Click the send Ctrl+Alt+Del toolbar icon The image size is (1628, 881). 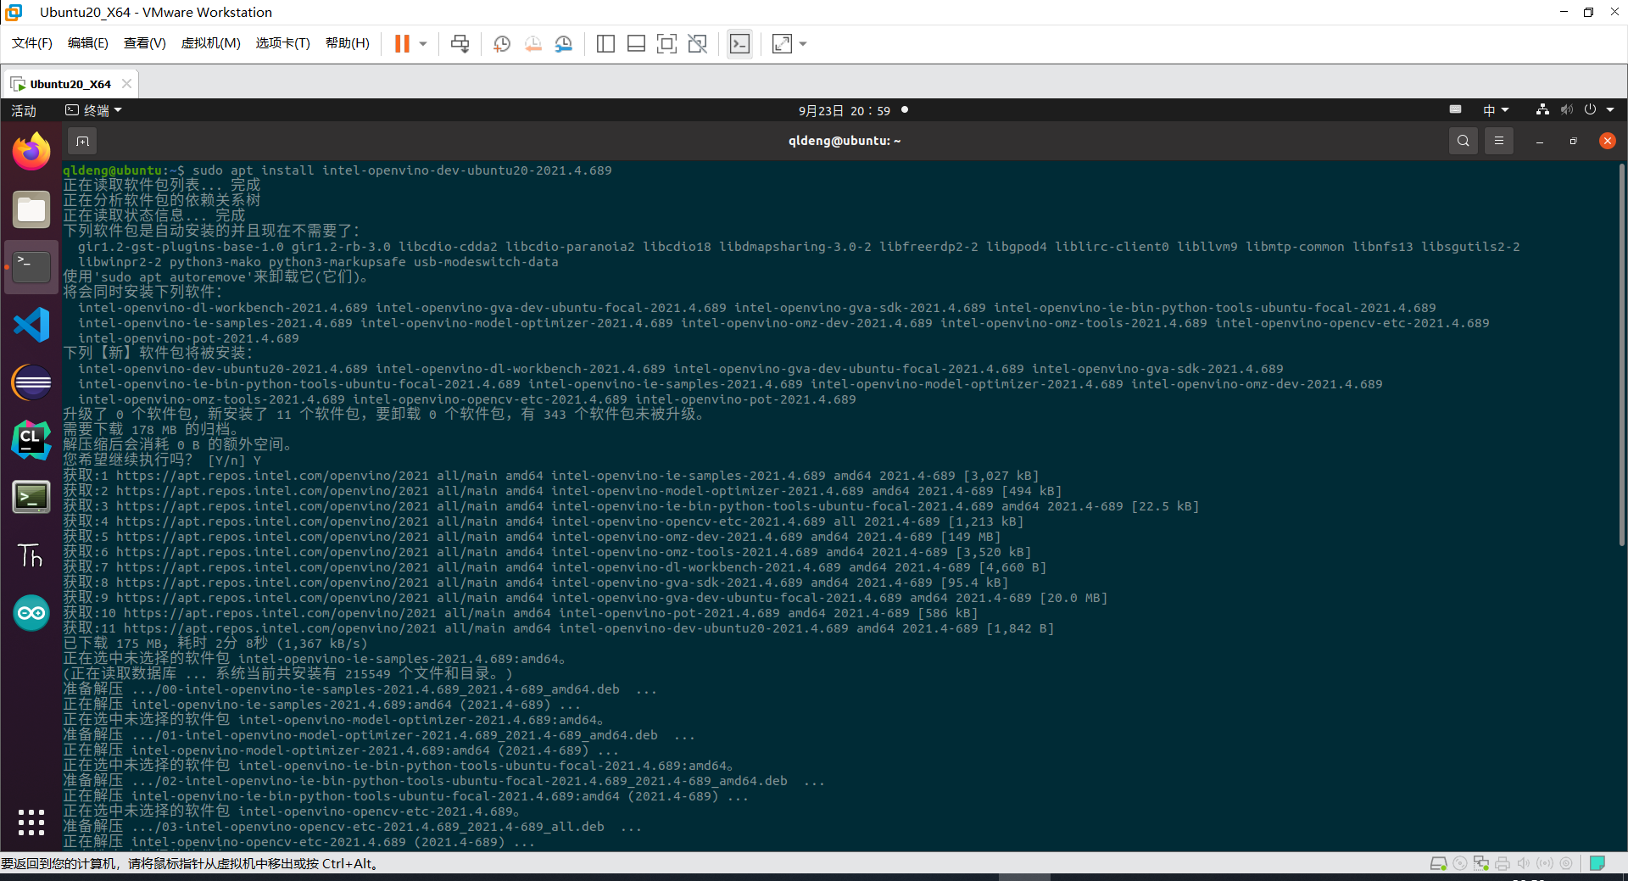point(460,44)
